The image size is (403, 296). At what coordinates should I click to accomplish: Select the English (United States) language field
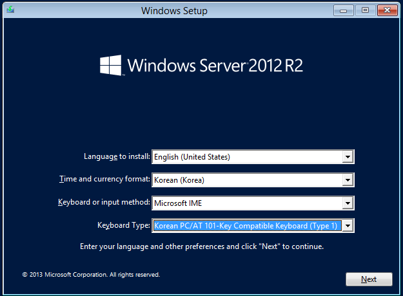pos(253,157)
